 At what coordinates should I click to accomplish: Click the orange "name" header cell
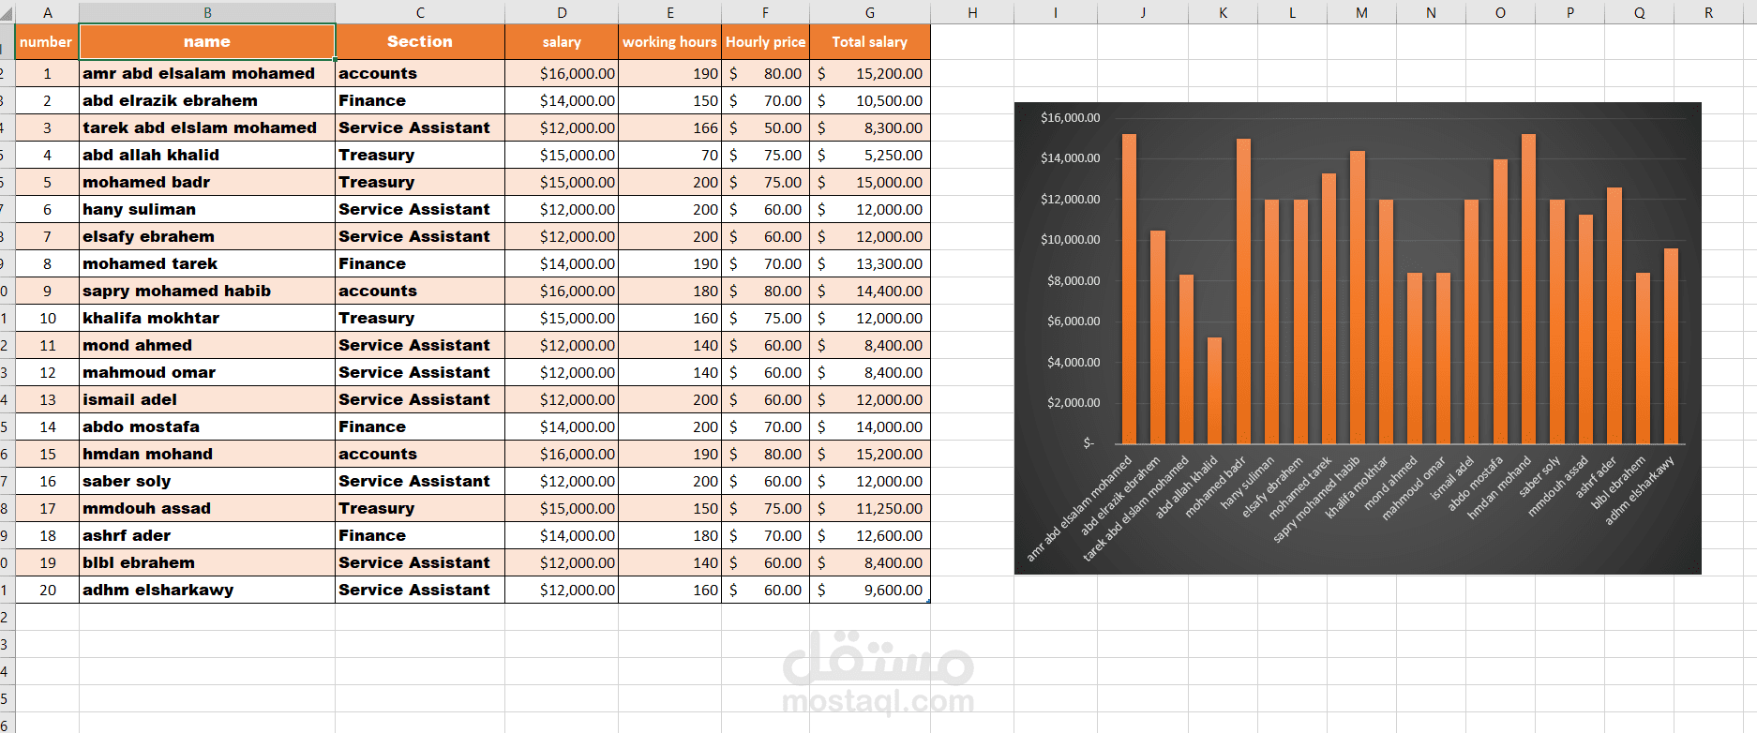coord(207,42)
